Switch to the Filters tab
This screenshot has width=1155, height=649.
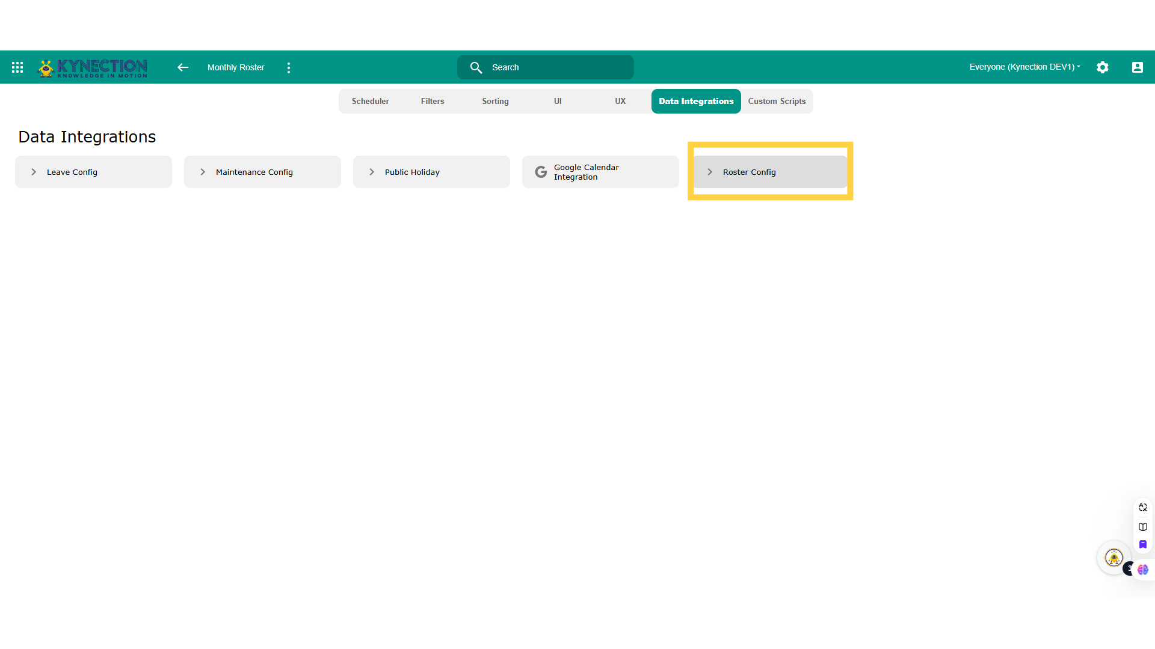(433, 101)
